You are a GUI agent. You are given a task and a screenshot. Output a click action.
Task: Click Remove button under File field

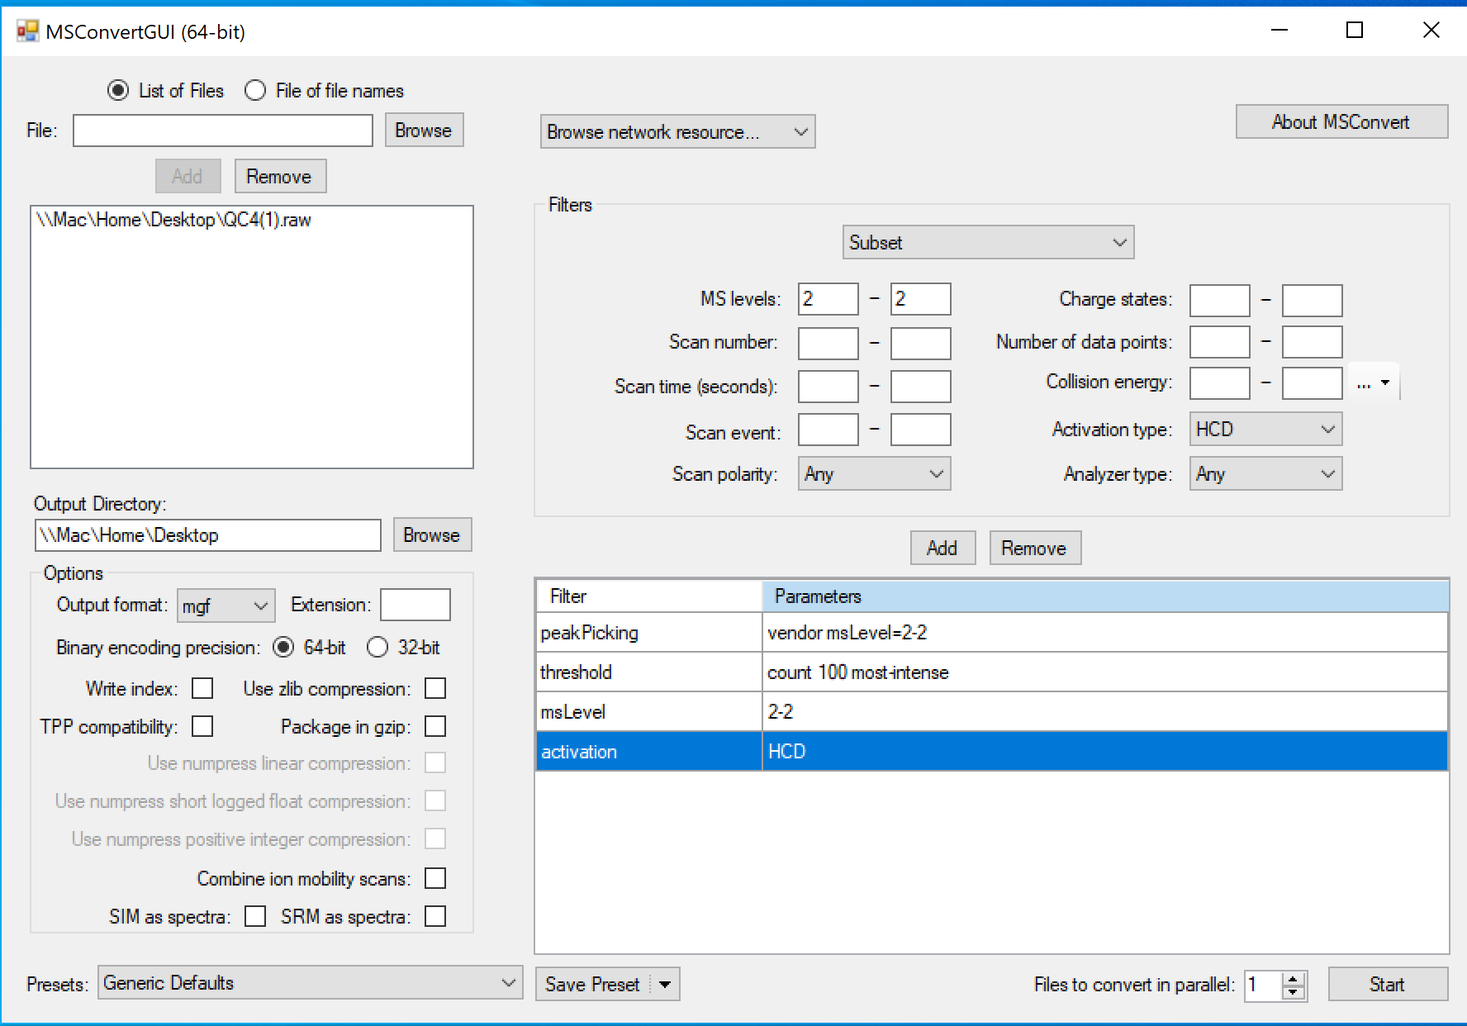(x=280, y=177)
